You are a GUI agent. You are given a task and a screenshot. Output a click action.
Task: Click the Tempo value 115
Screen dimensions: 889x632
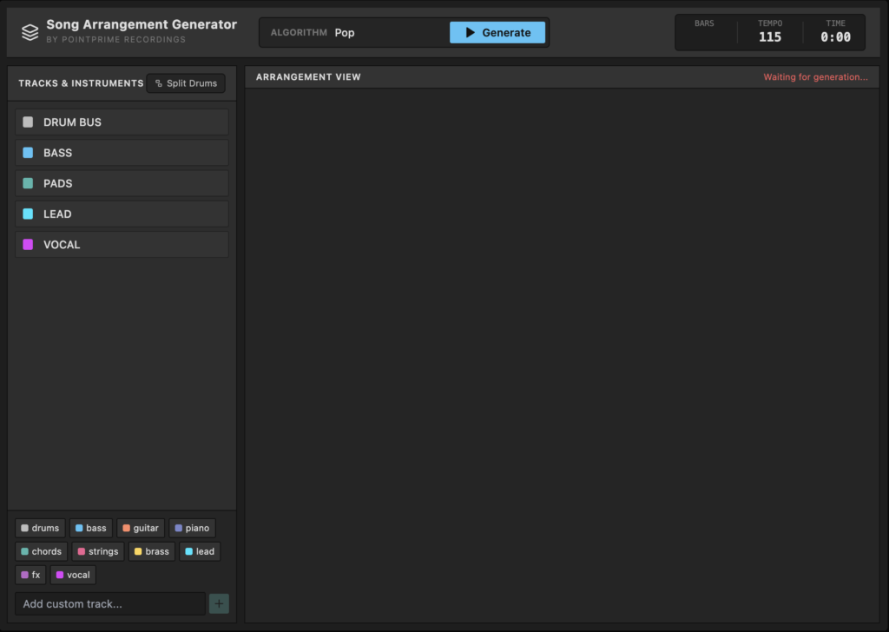coord(769,37)
